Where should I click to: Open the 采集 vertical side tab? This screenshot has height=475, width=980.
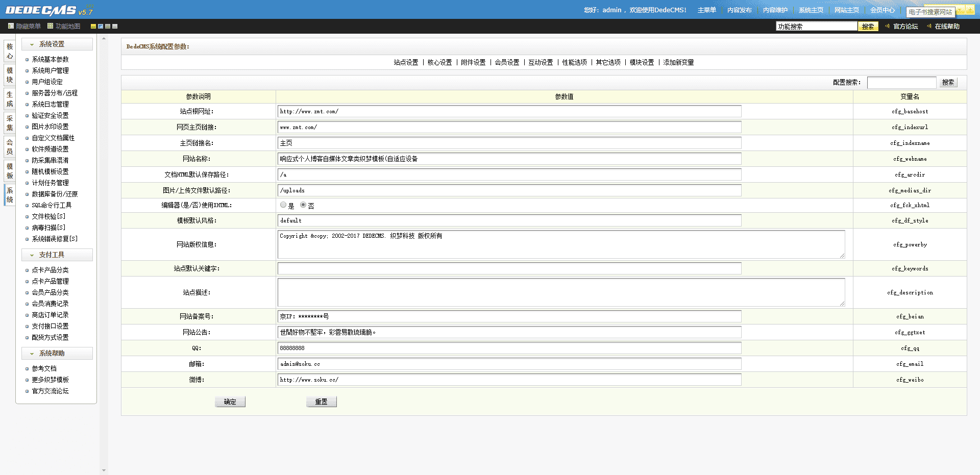(10, 123)
